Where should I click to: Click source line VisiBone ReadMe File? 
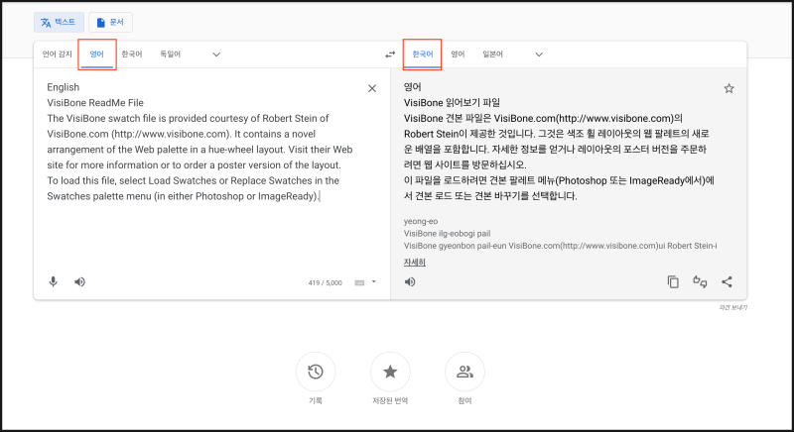pos(95,103)
